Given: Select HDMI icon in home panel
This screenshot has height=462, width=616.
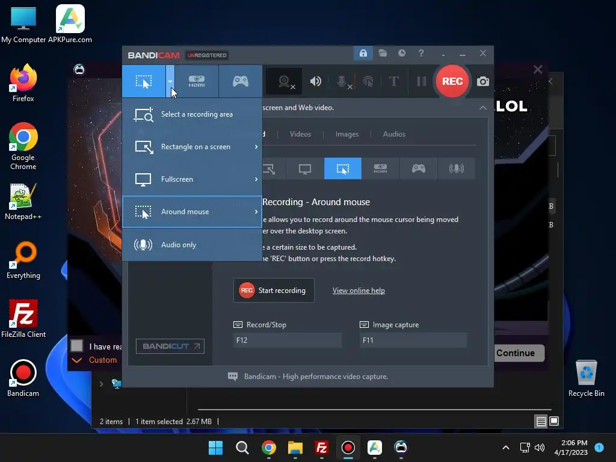Looking at the screenshot, I should coord(380,168).
